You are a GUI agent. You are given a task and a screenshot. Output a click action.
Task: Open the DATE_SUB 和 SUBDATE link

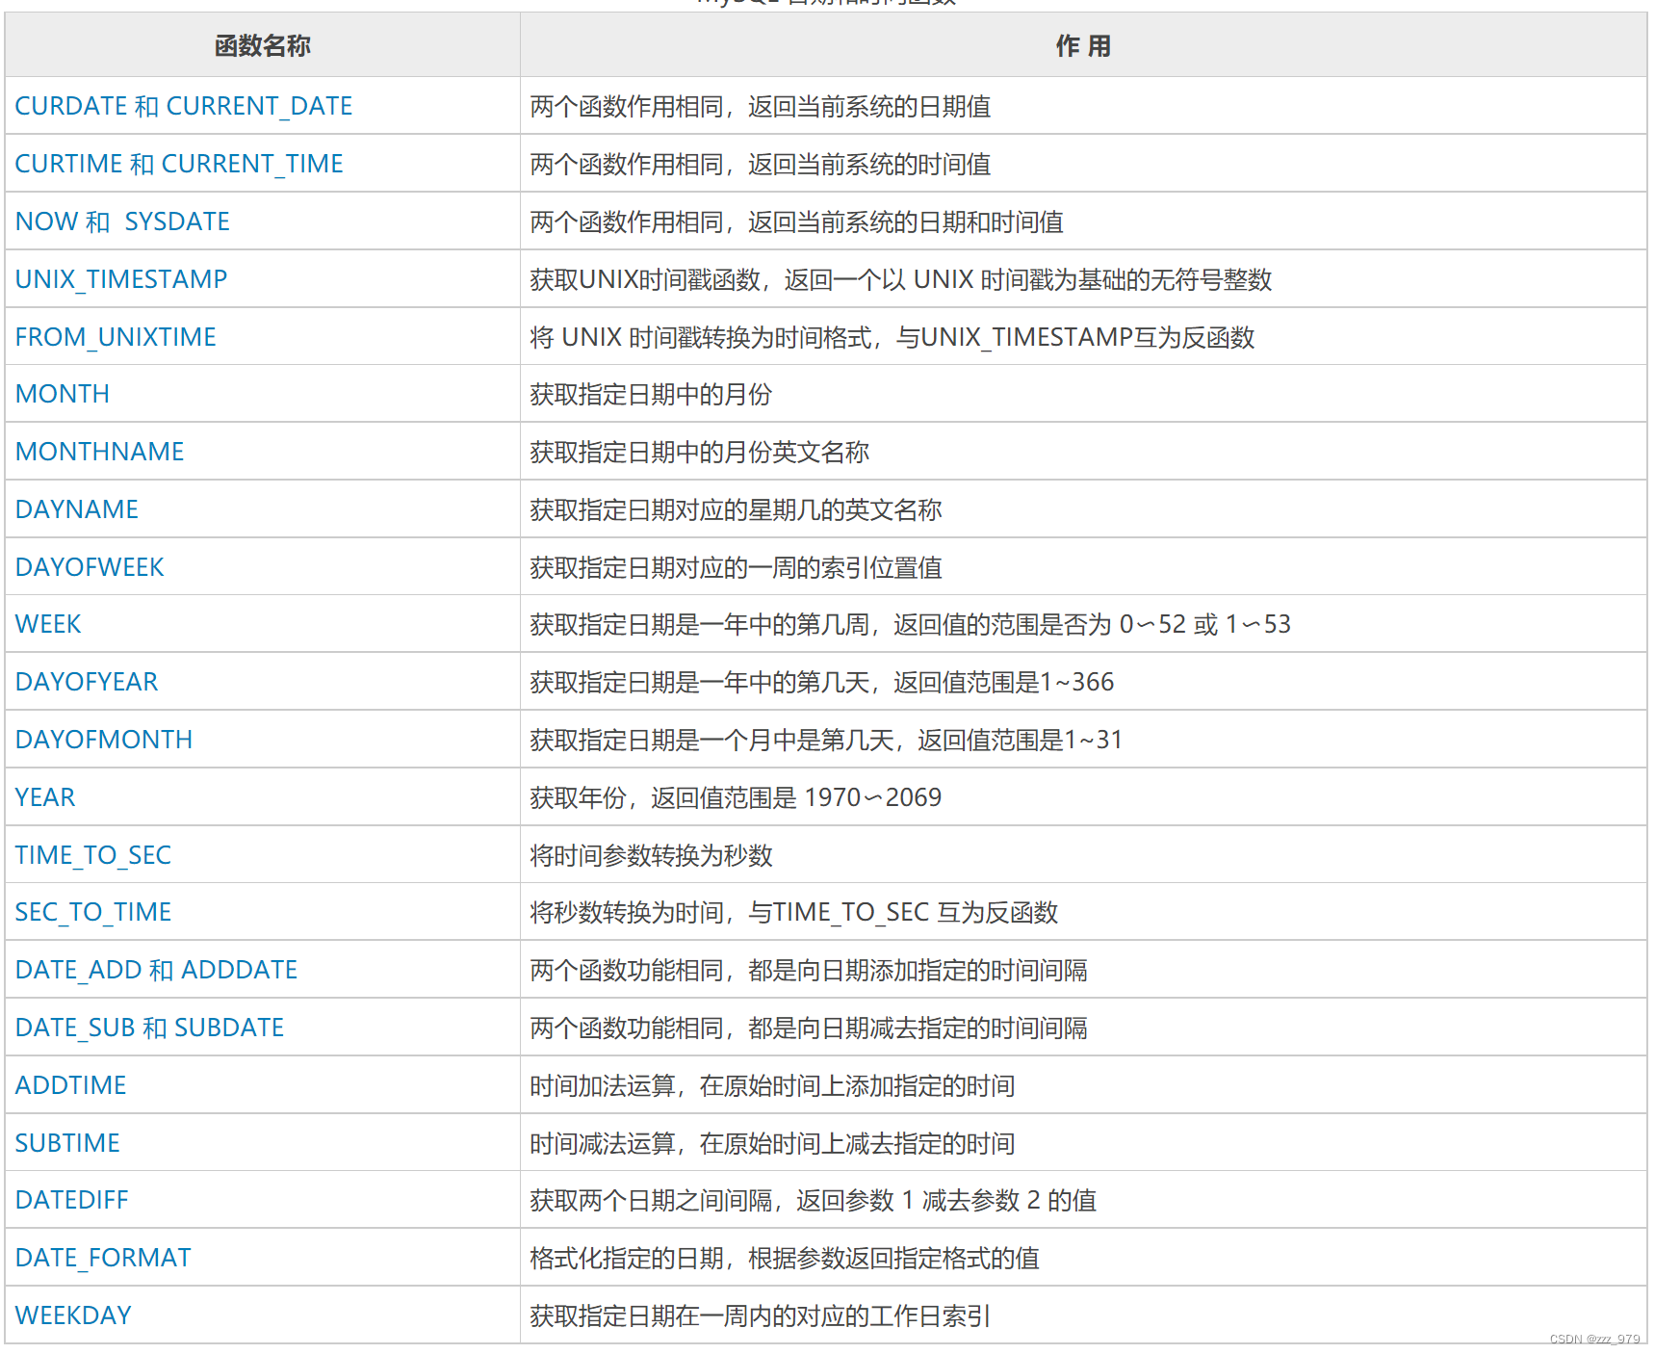[149, 1028]
